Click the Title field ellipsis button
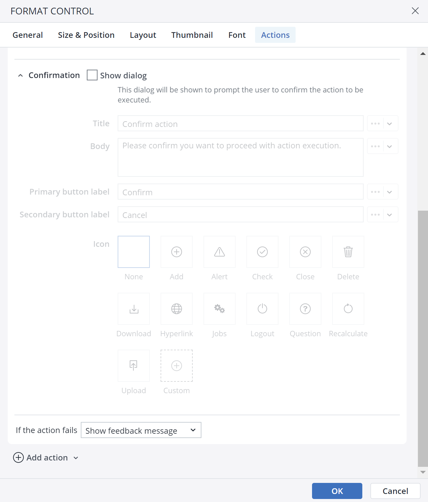This screenshot has width=428, height=502. (x=375, y=124)
